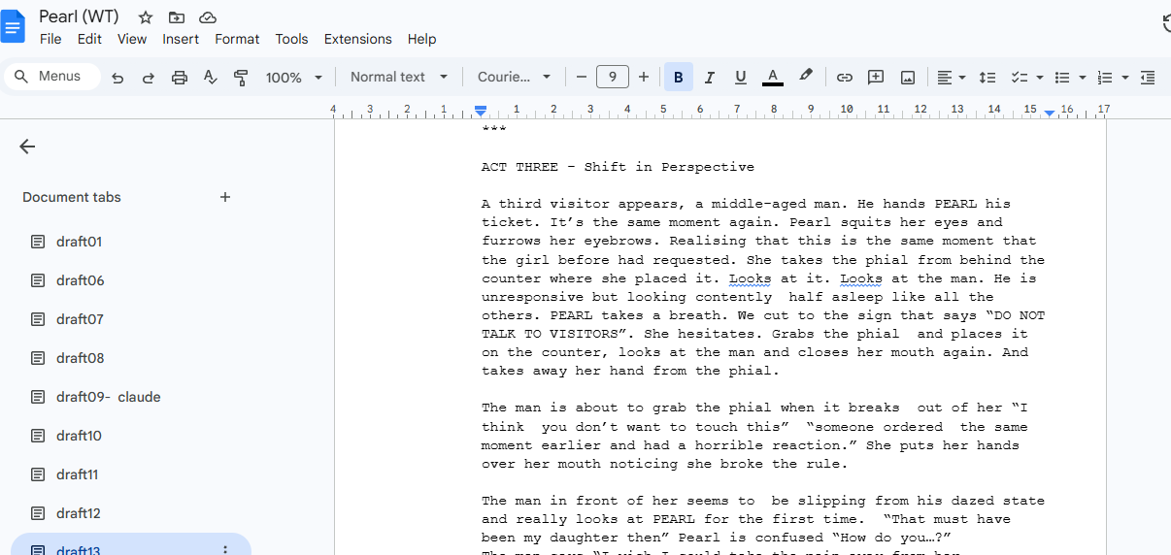Click the insert link icon
The width and height of the screenshot is (1171, 555).
845,78
